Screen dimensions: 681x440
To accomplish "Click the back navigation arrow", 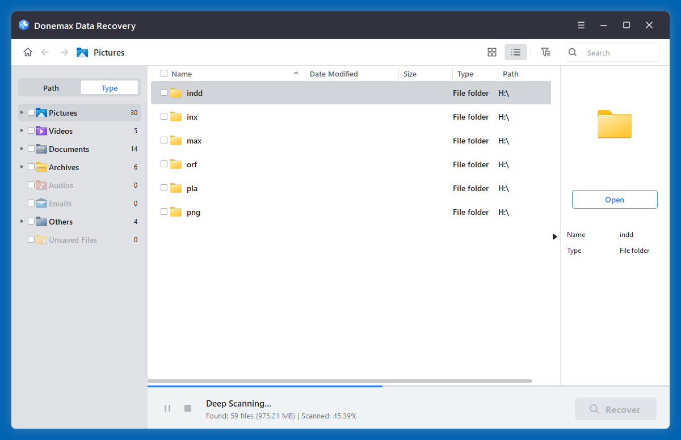I will coord(45,52).
